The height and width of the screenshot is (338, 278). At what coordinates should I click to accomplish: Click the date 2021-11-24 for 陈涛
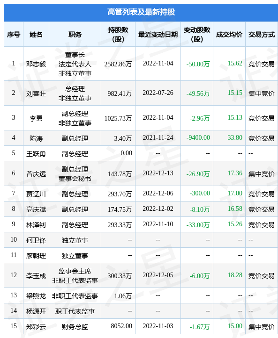tap(158, 137)
